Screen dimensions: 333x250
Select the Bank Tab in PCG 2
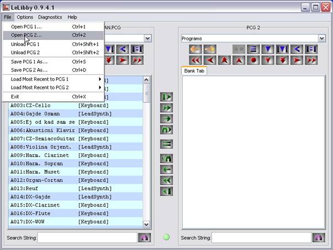(x=194, y=71)
